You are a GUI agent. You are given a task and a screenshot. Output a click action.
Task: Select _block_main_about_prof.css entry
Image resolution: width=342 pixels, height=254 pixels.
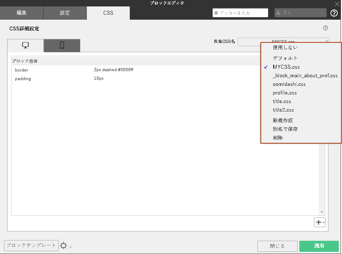(301, 75)
